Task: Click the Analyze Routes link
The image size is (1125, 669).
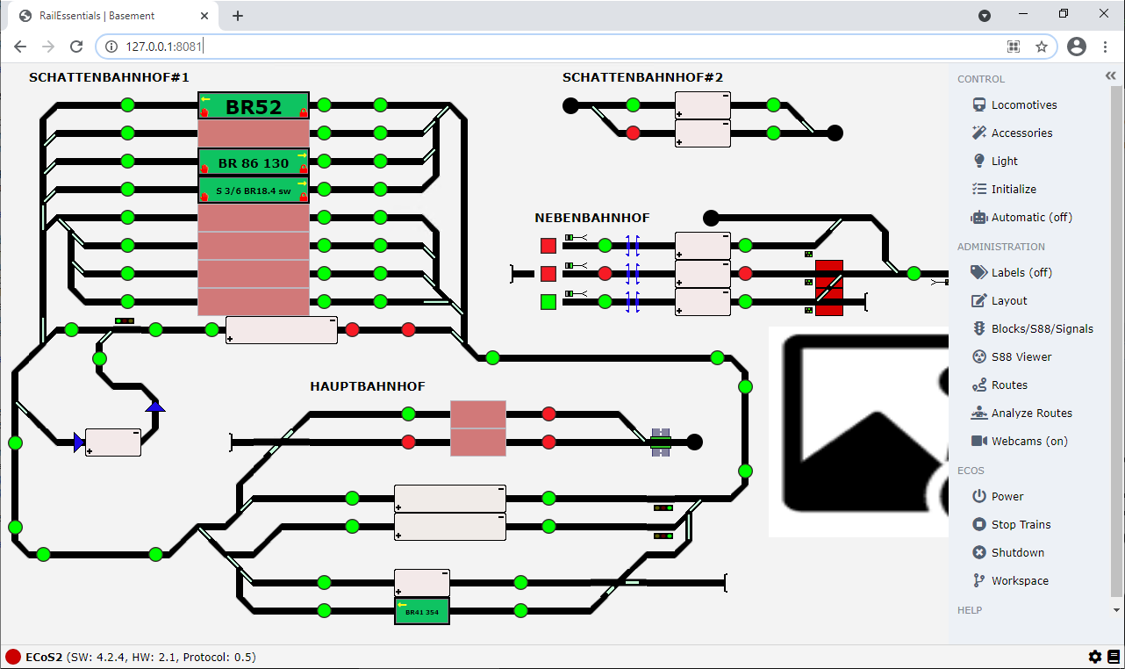Action: (1031, 413)
